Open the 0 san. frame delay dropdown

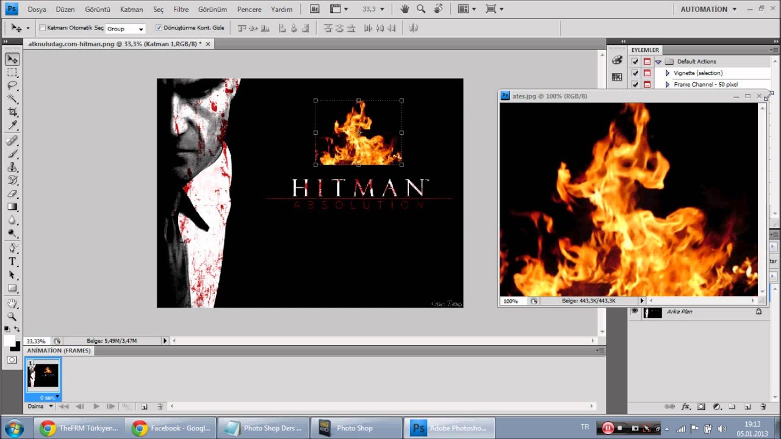coord(49,398)
